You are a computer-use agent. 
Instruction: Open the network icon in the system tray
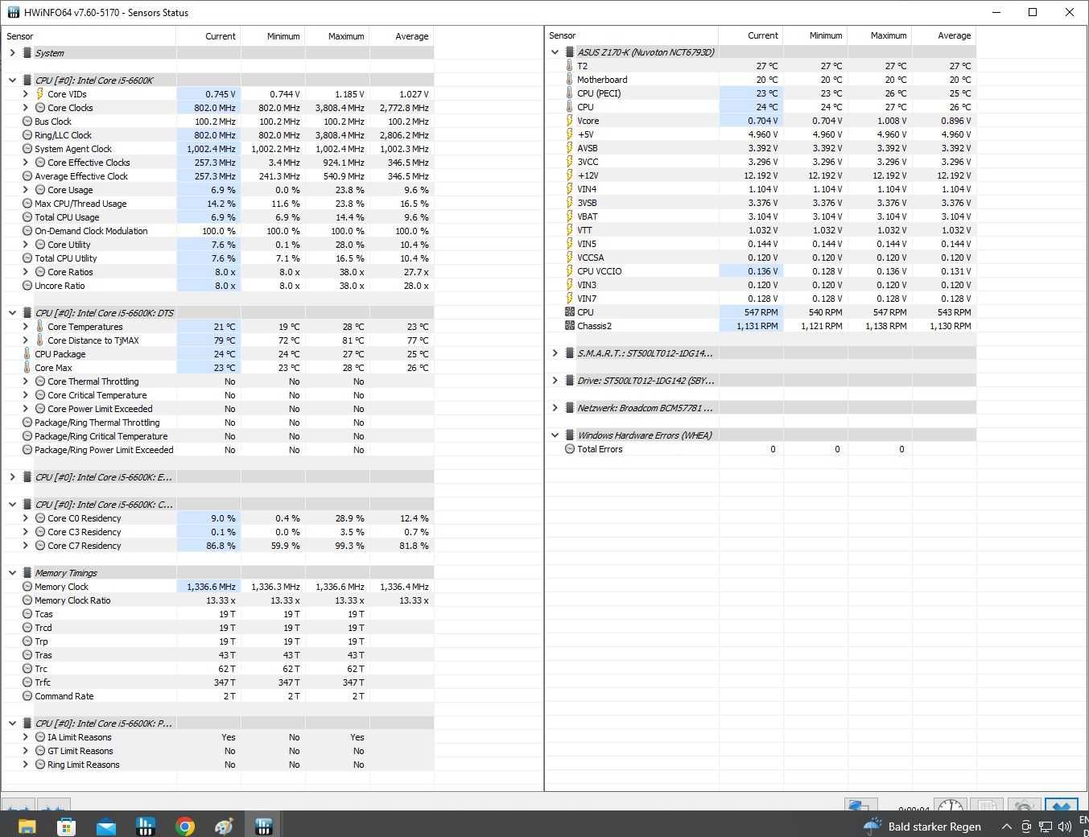pos(1046,826)
